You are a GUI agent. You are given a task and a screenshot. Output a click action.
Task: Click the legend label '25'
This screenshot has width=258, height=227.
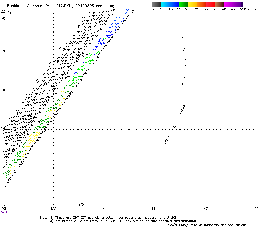(x=197, y=9)
